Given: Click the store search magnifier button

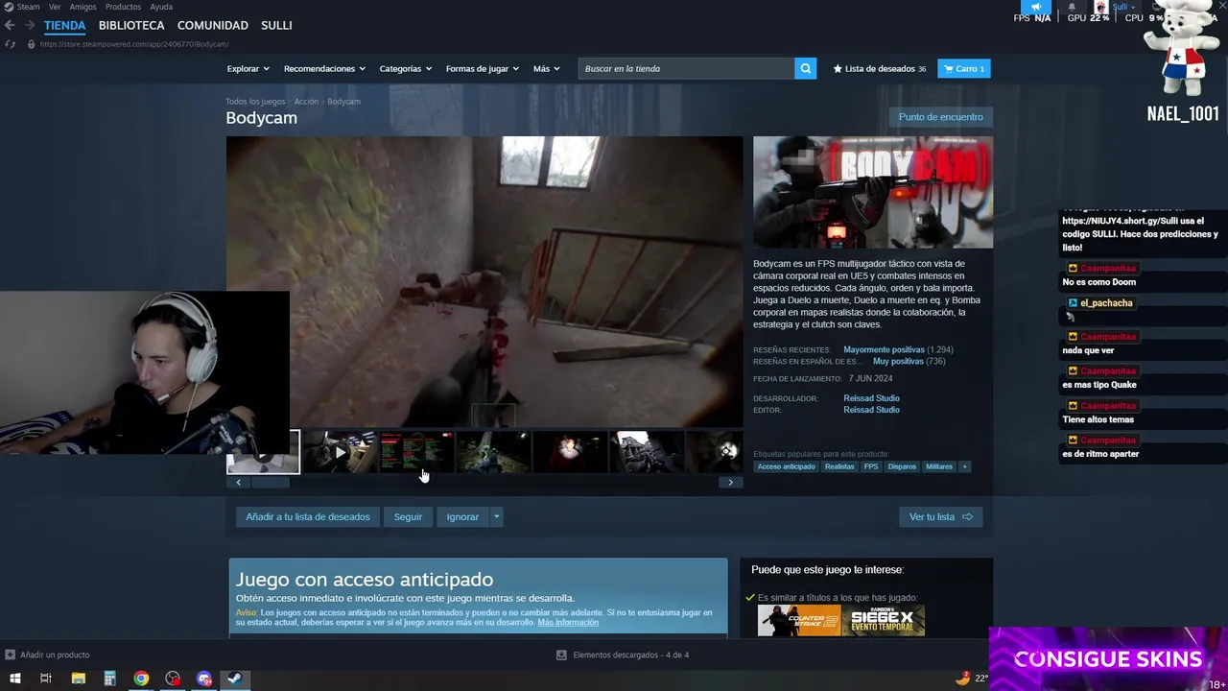Looking at the screenshot, I should click(x=806, y=68).
